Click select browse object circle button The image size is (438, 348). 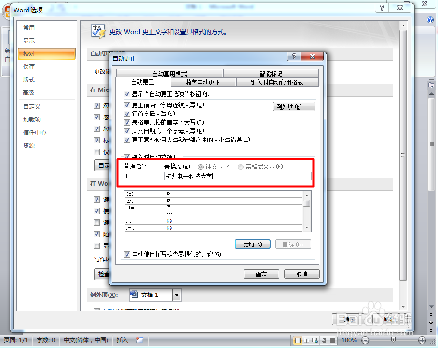pyautogui.click(x=431, y=322)
